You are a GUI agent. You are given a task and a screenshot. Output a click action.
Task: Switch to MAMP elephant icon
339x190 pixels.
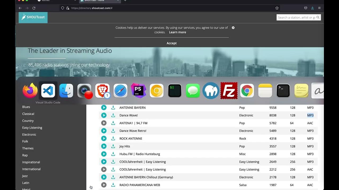[x=211, y=91]
